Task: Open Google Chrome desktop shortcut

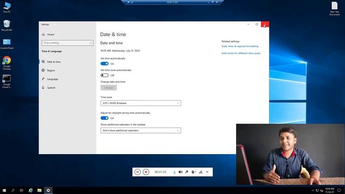Action: [x=7, y=63]
